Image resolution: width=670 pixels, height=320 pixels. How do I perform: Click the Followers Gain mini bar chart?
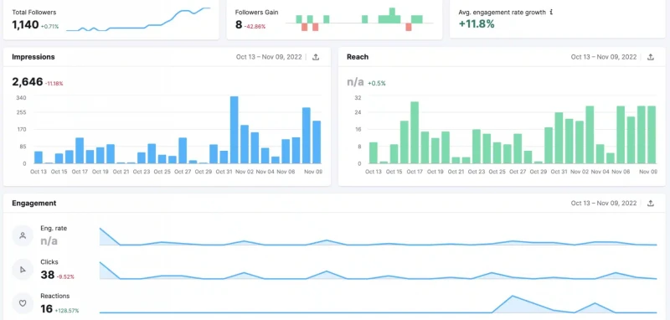point(359,19)
